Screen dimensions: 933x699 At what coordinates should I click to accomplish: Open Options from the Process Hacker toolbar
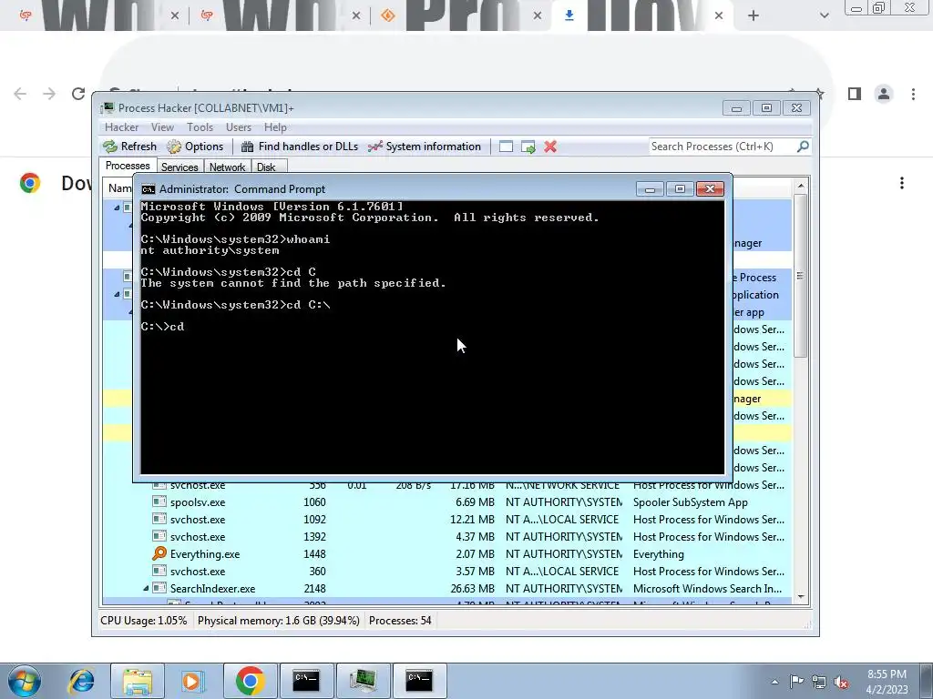click(195, 147)
